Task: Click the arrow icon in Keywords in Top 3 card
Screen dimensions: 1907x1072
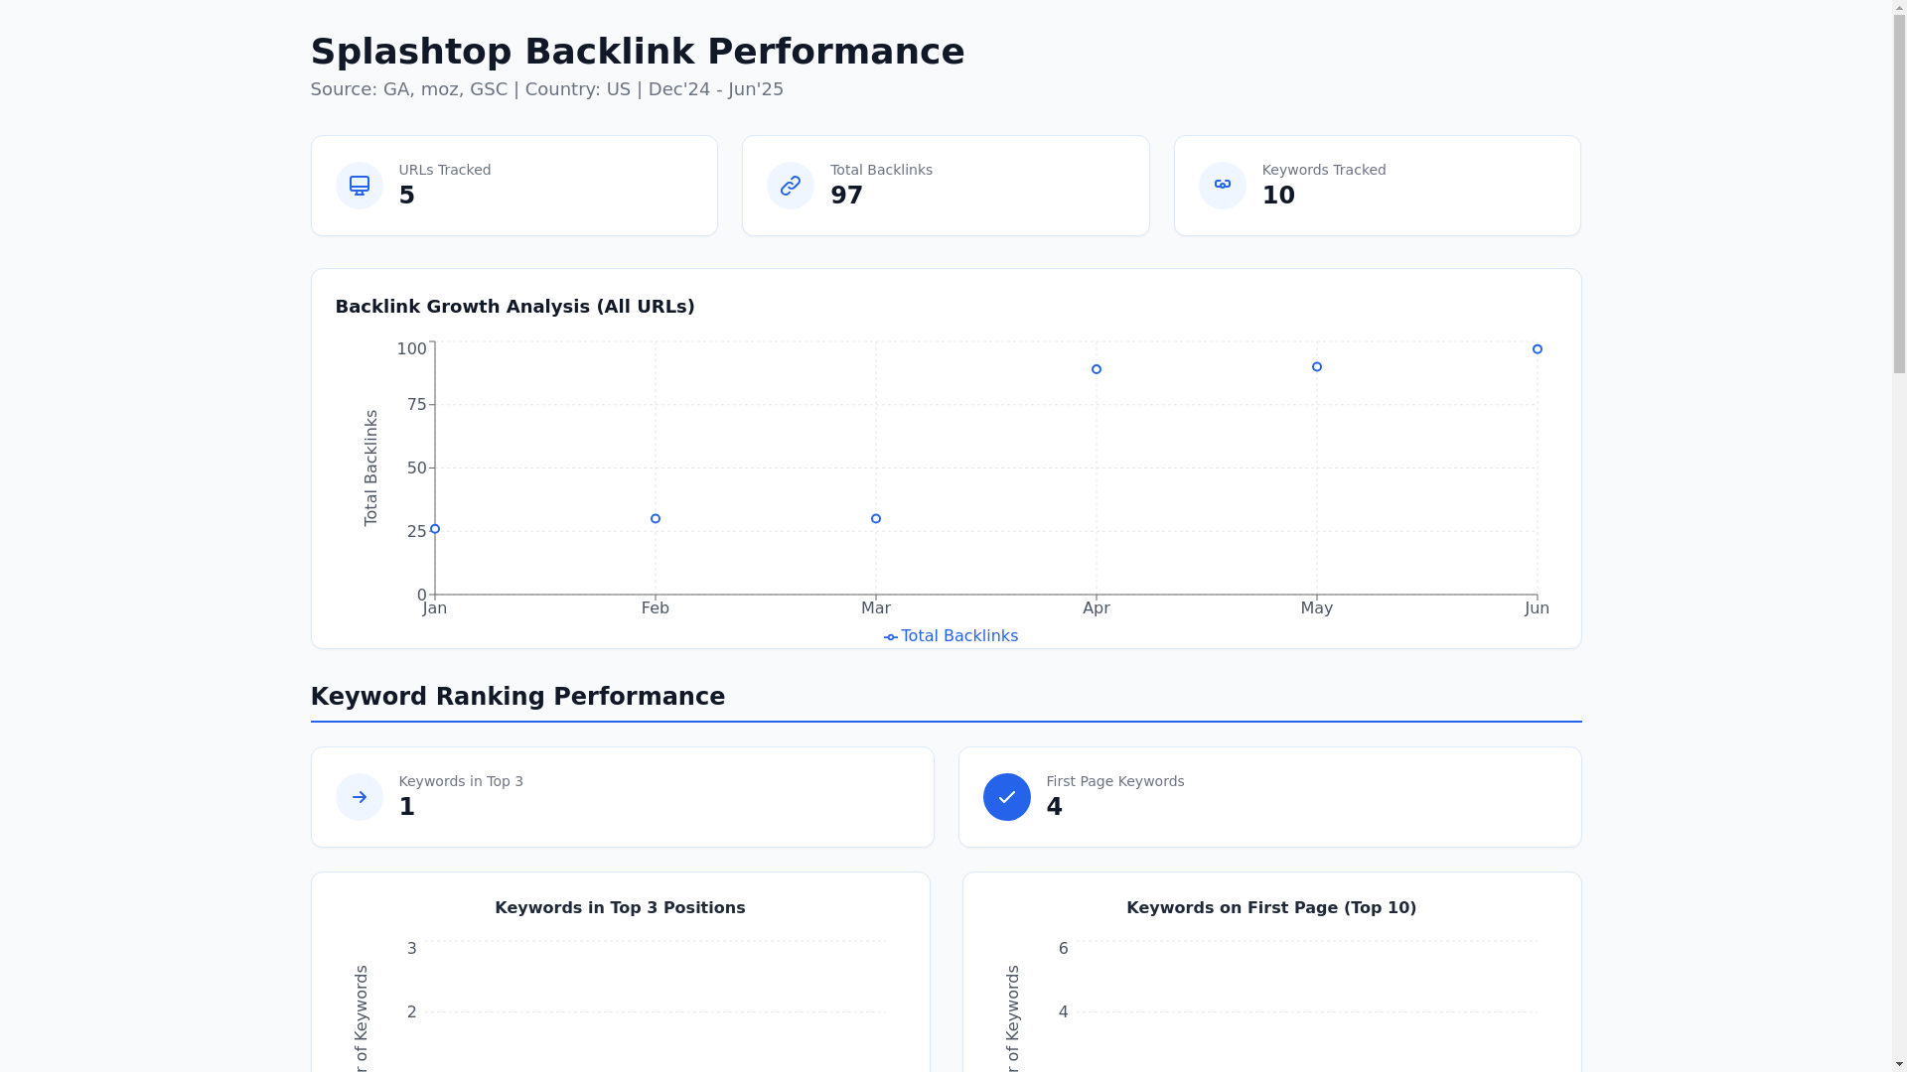Action: pos(360,797)
